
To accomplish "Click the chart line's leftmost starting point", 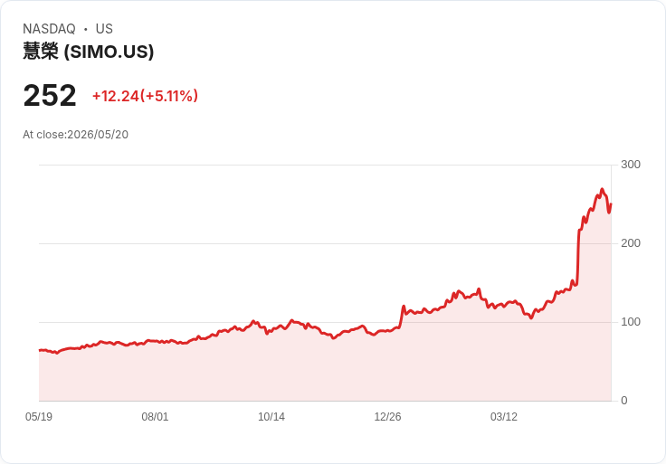I will click(40, 350).
